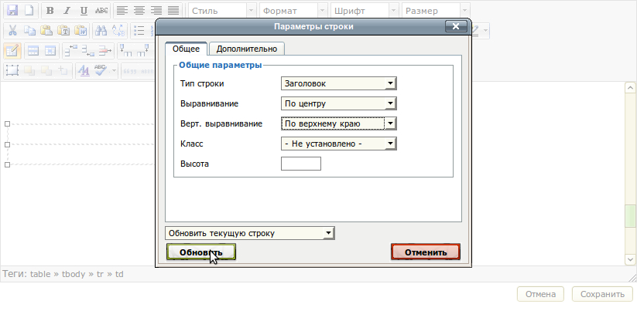Align text center
Viewport: 637px width, 311px height.
[x=139, y=11]
